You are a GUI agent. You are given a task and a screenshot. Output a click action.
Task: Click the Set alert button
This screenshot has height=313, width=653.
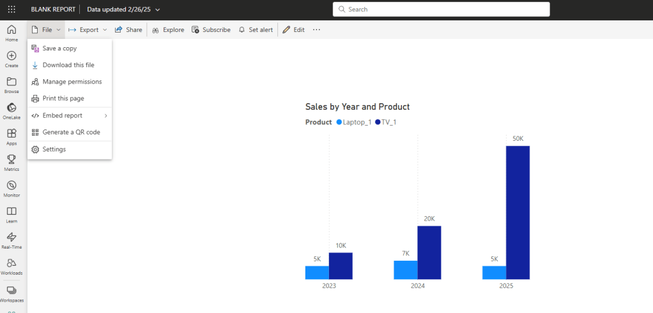pos(256,30)
